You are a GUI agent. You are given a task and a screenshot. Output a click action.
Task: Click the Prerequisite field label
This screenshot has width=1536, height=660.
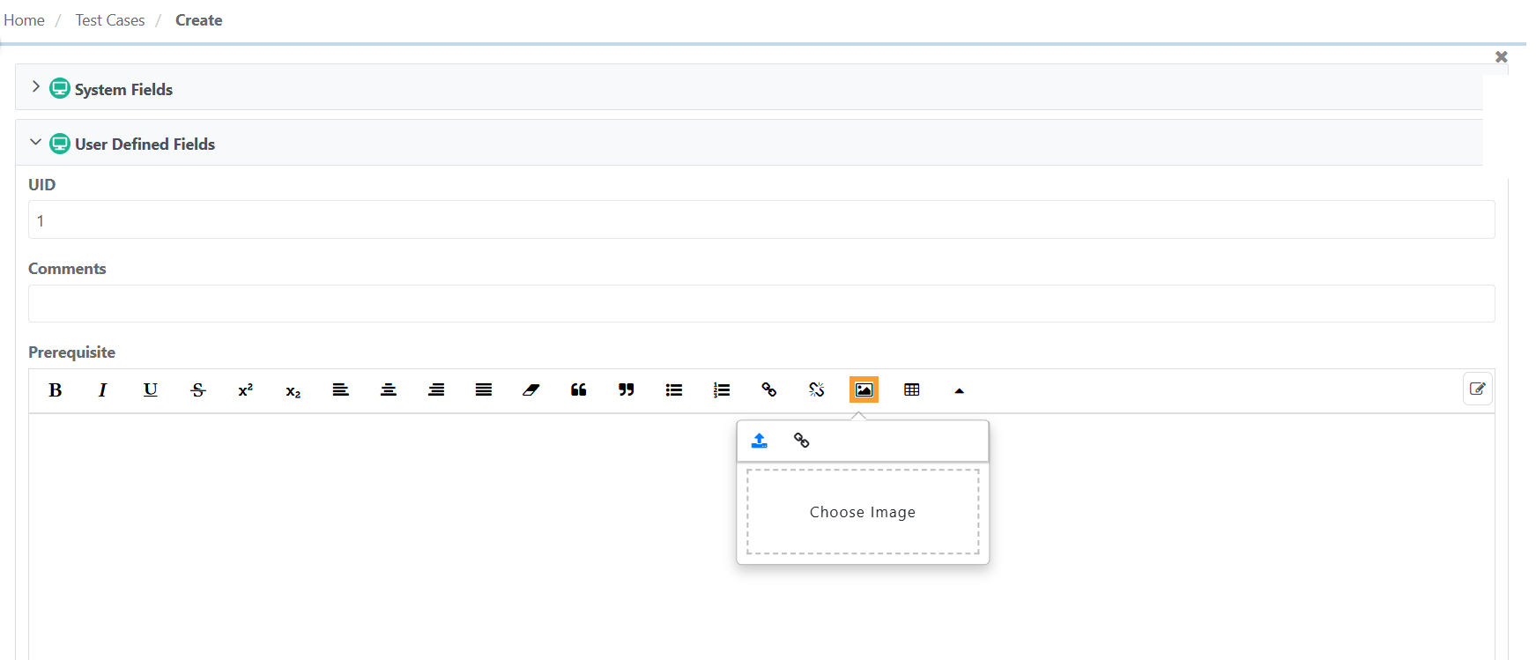(71, 352)
